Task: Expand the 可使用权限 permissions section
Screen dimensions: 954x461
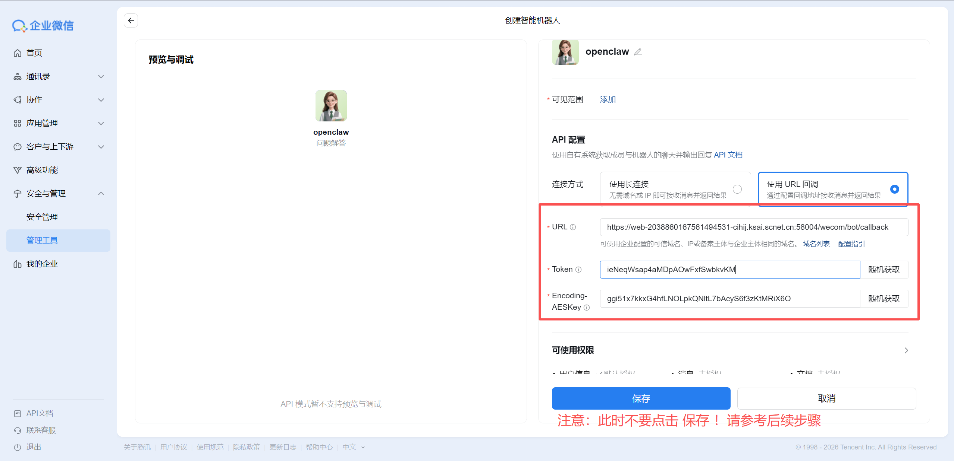Action: coord(906,350)
